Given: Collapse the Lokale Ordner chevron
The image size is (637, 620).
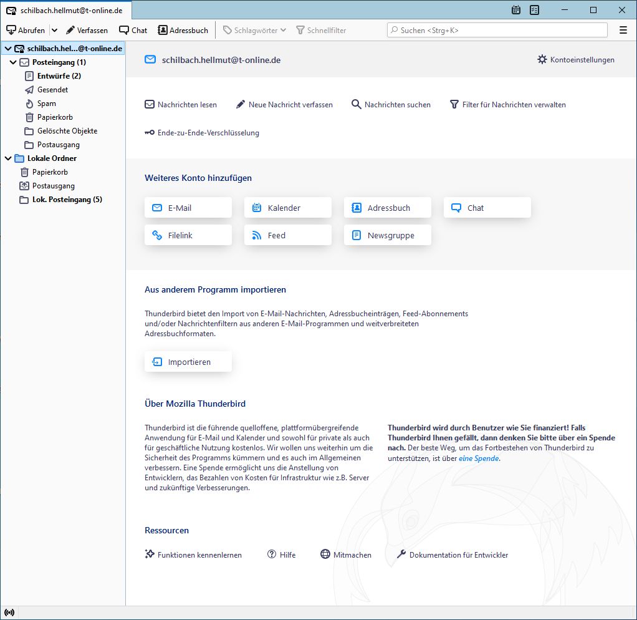Looking at the screenshot, I should coord(8,158).
